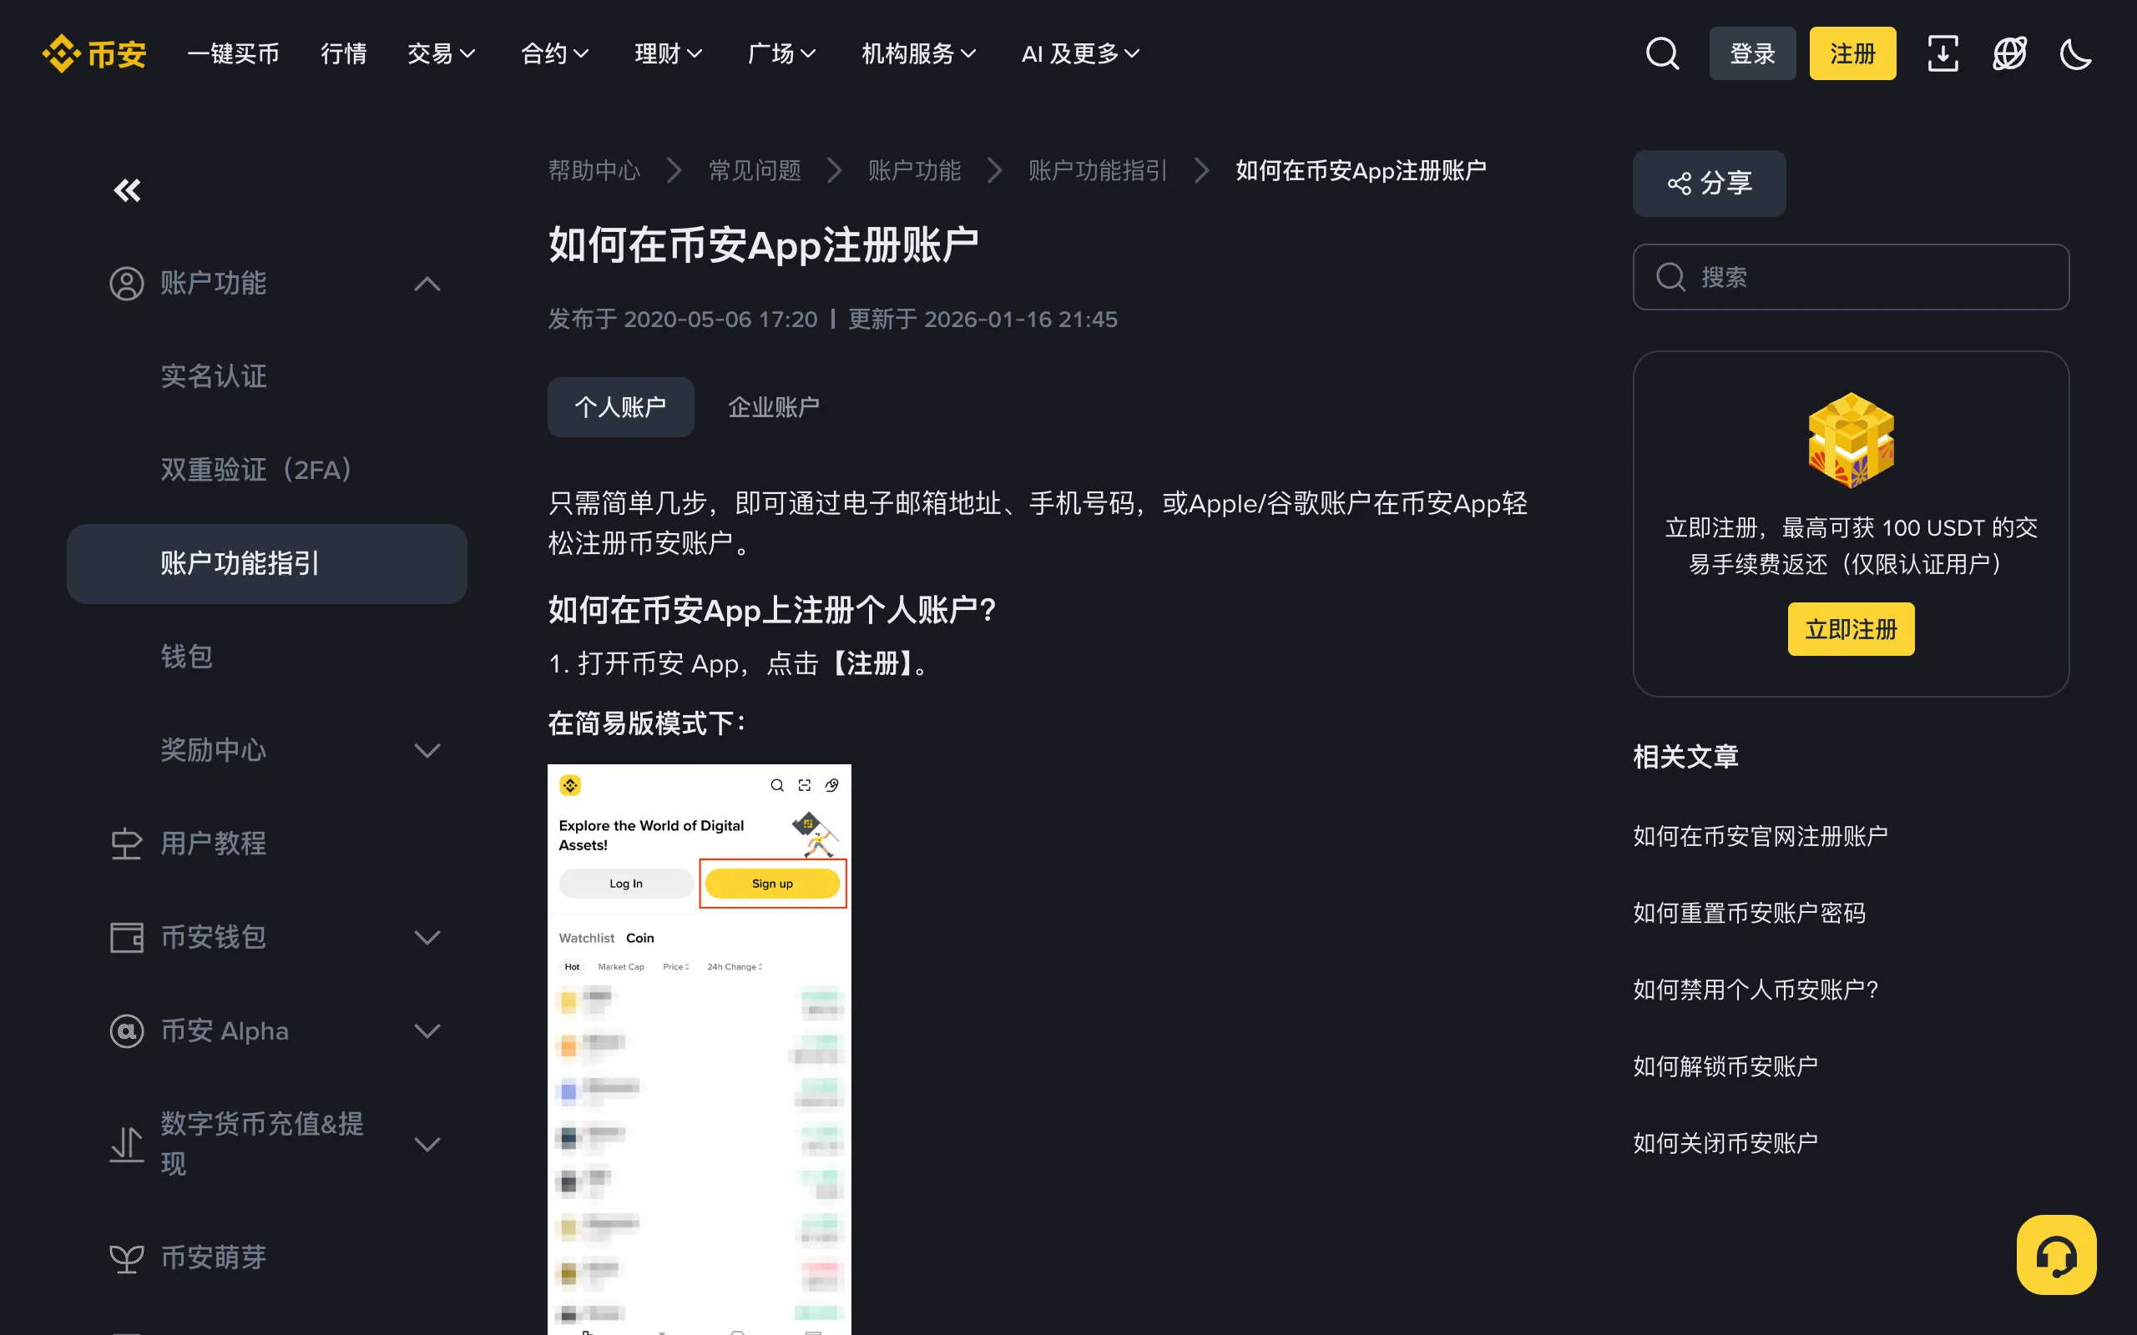Click the gift box promotion image
The image size is (2137, 1335).
click(x=1851, y=440)
